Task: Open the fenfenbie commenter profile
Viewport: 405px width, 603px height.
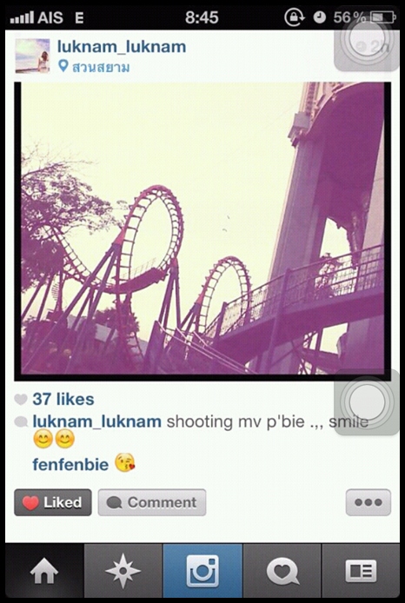Action: coord(70,465)
